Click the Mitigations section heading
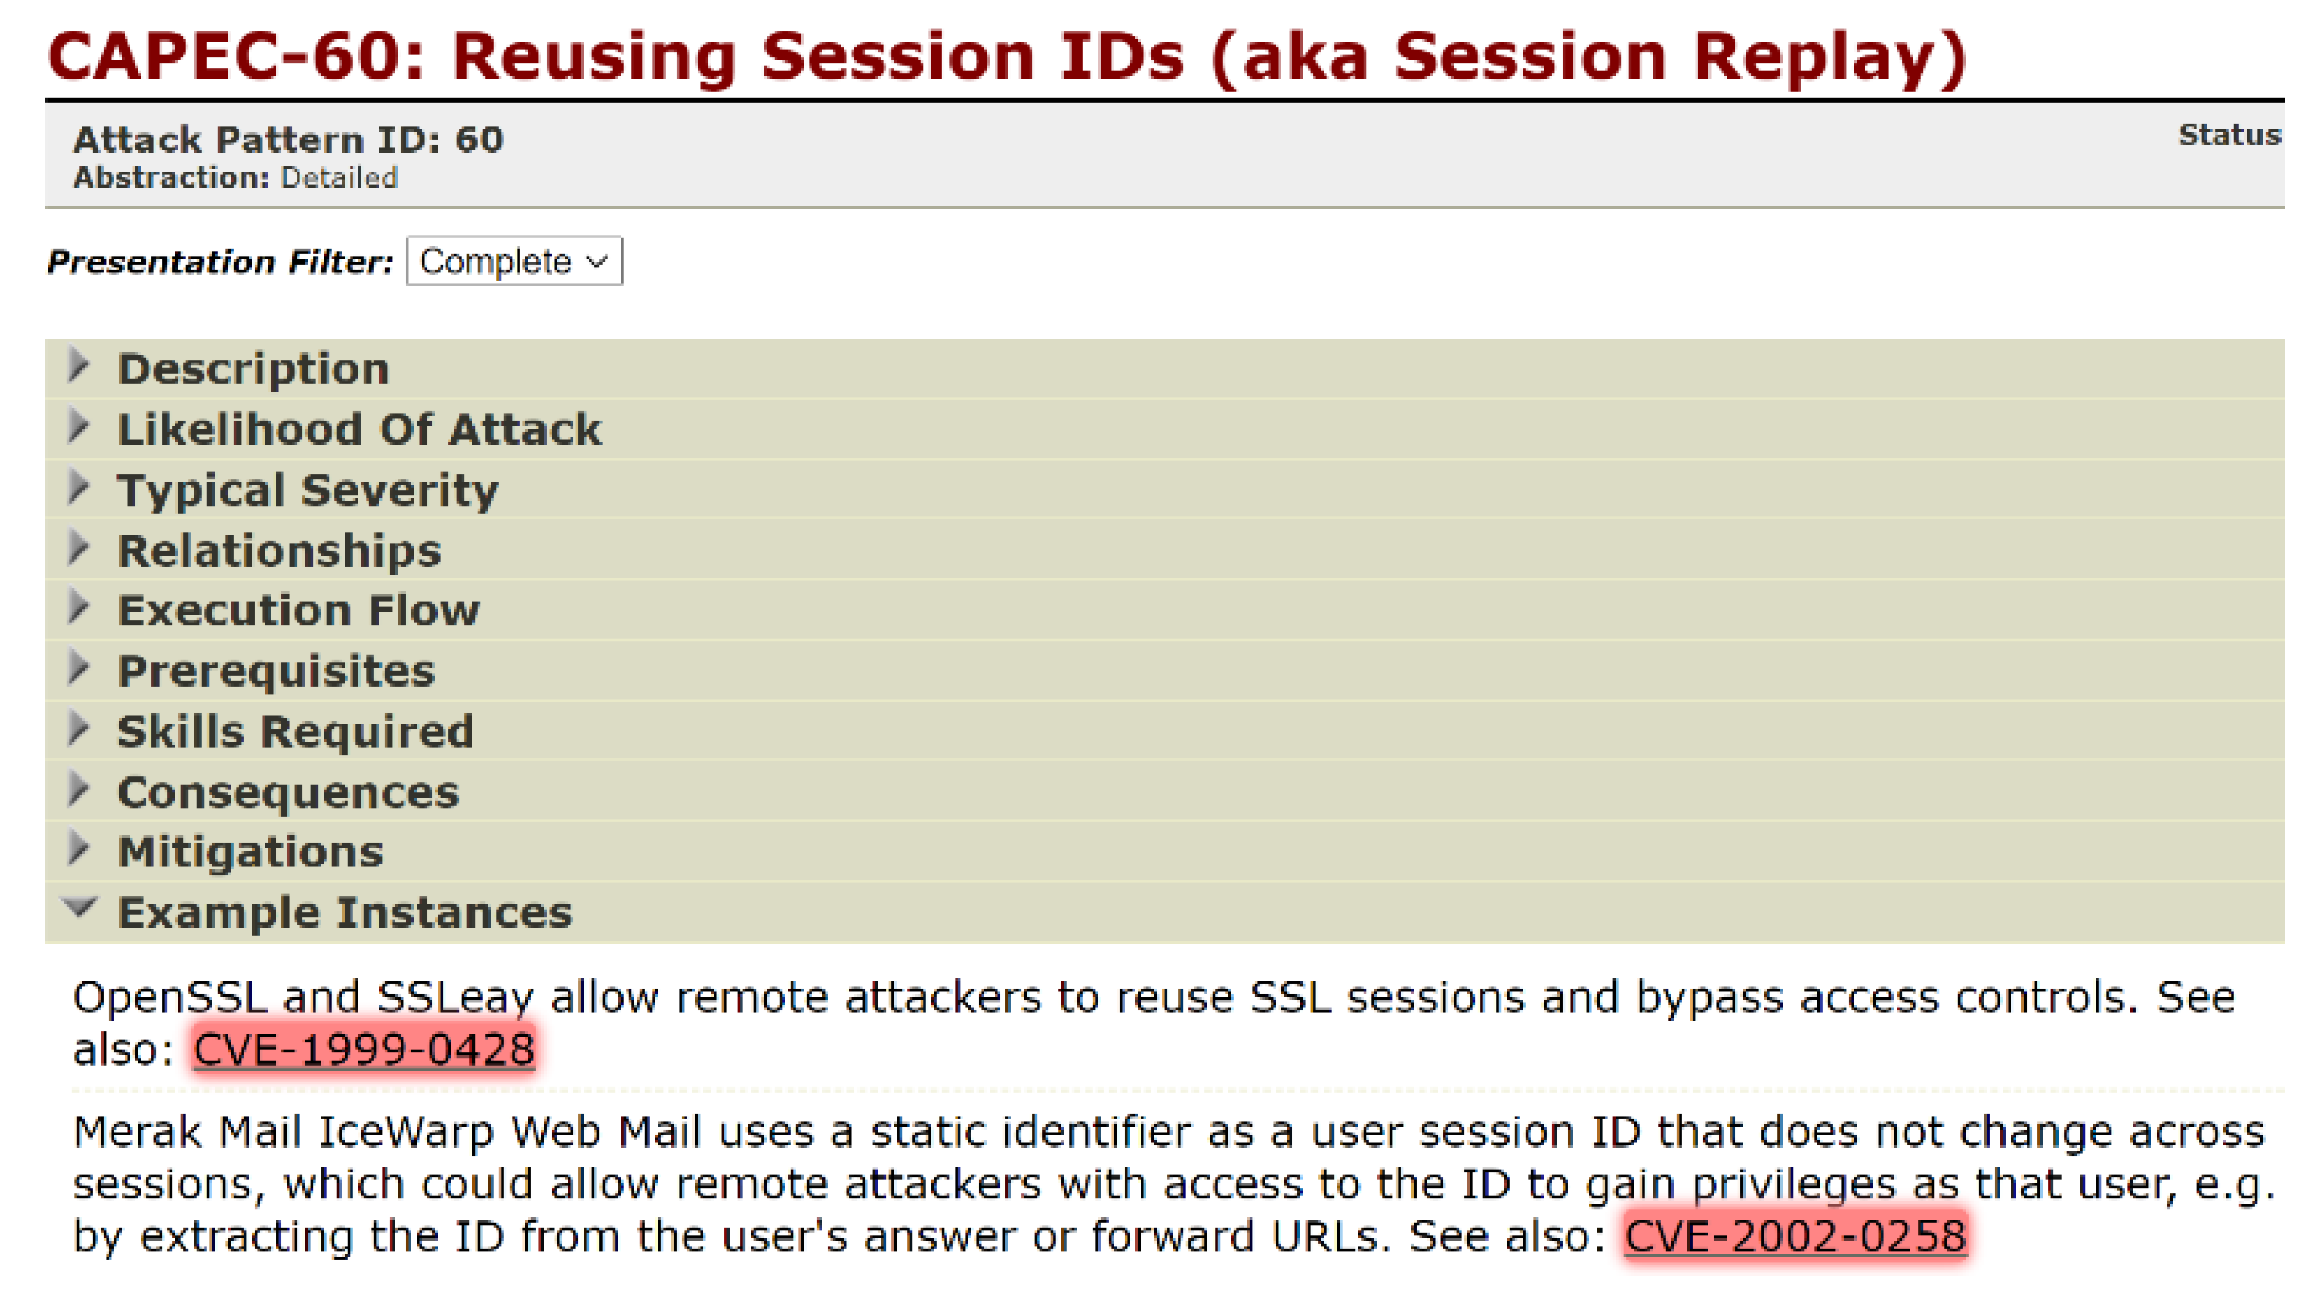Image resolution: width=2311 pixels, height=1305 pixels. point(251,852)
